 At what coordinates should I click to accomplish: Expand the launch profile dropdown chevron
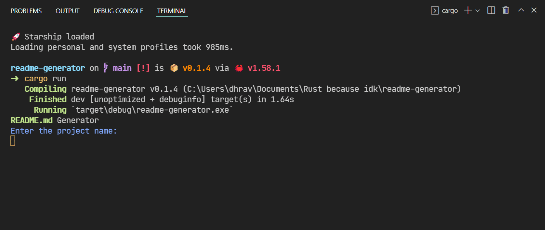click(x=478, y=11)
